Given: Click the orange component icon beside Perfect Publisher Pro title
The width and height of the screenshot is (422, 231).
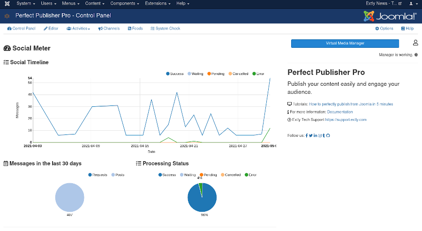Looking at the screenshot, I should (7, 16).
